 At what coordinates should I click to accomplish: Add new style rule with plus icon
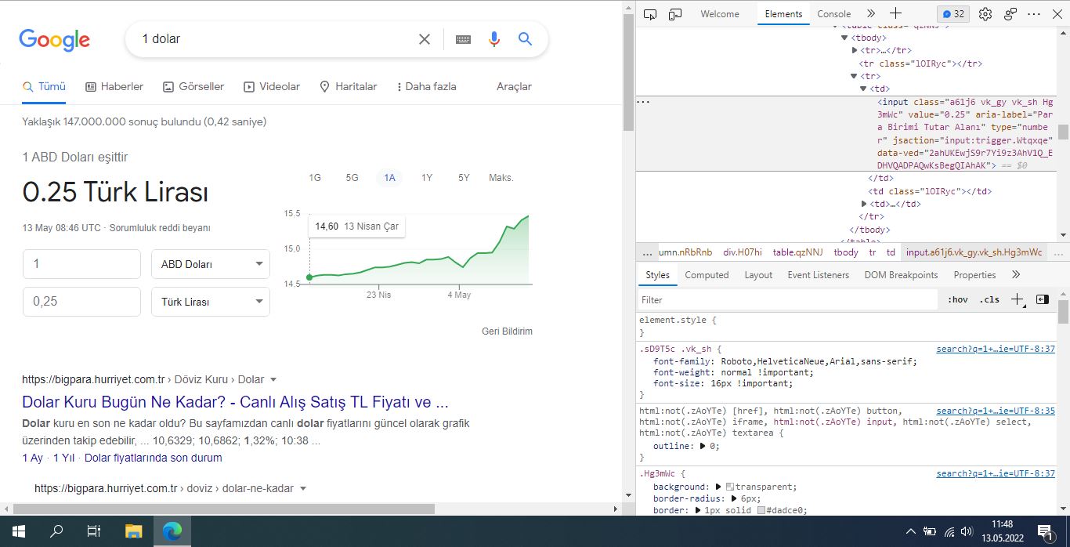(1017, 299)
